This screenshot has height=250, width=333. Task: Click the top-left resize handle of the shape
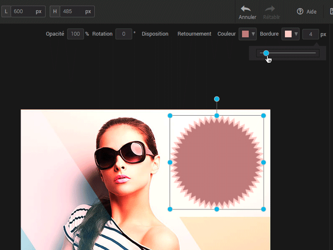coord(170,116)
